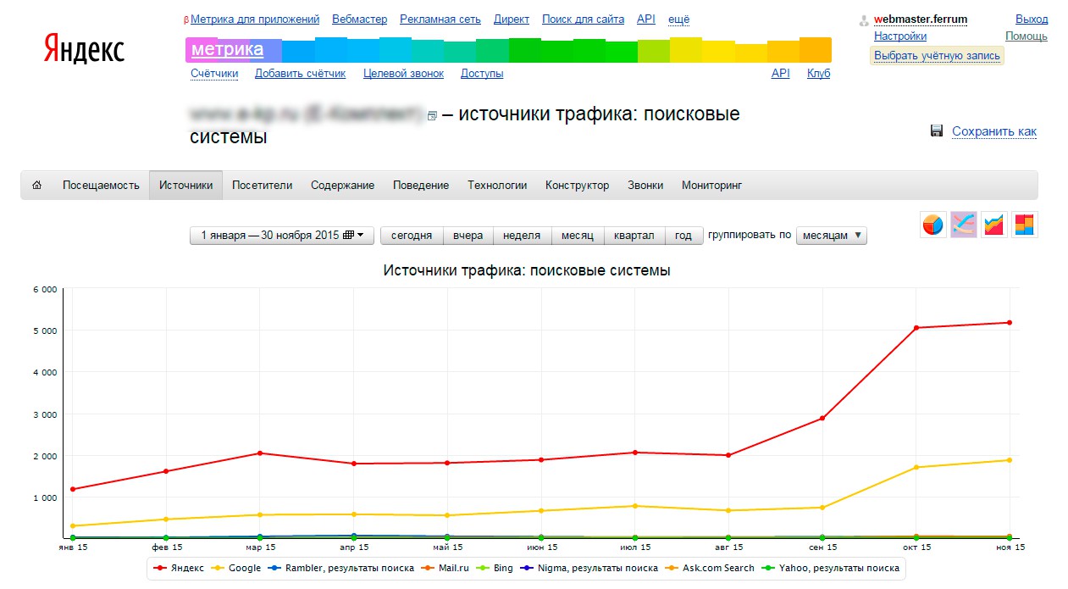This screenshot has width=1068, height=589.
Task: Switch to pie chart view
Action: click(933, 225)
